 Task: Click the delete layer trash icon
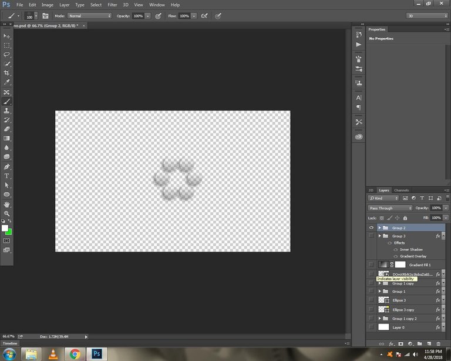438,344
